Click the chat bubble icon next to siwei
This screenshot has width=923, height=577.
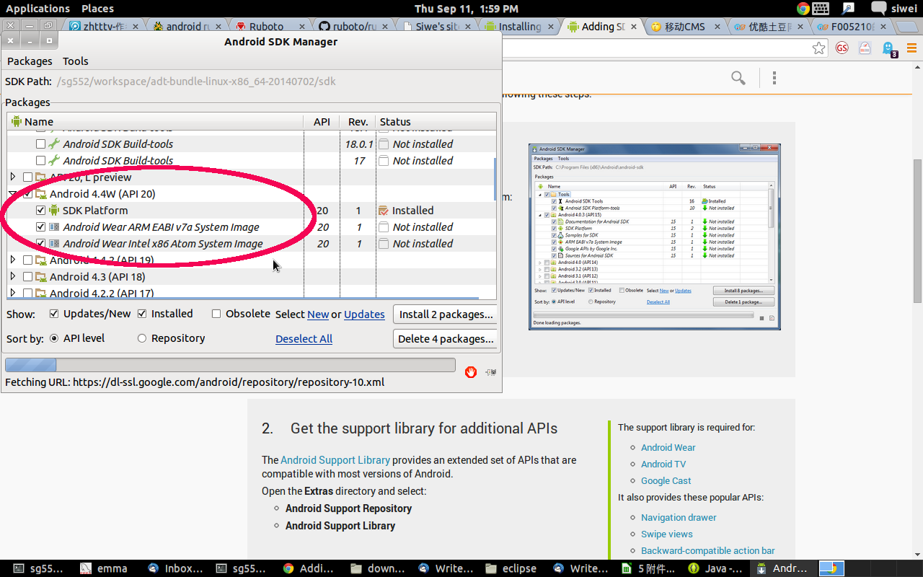(879, 9)
